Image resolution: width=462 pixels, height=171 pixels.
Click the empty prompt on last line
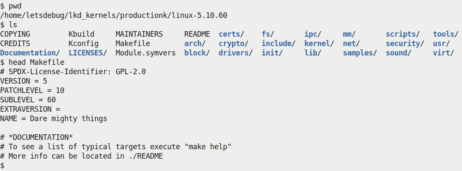point(3,166)
